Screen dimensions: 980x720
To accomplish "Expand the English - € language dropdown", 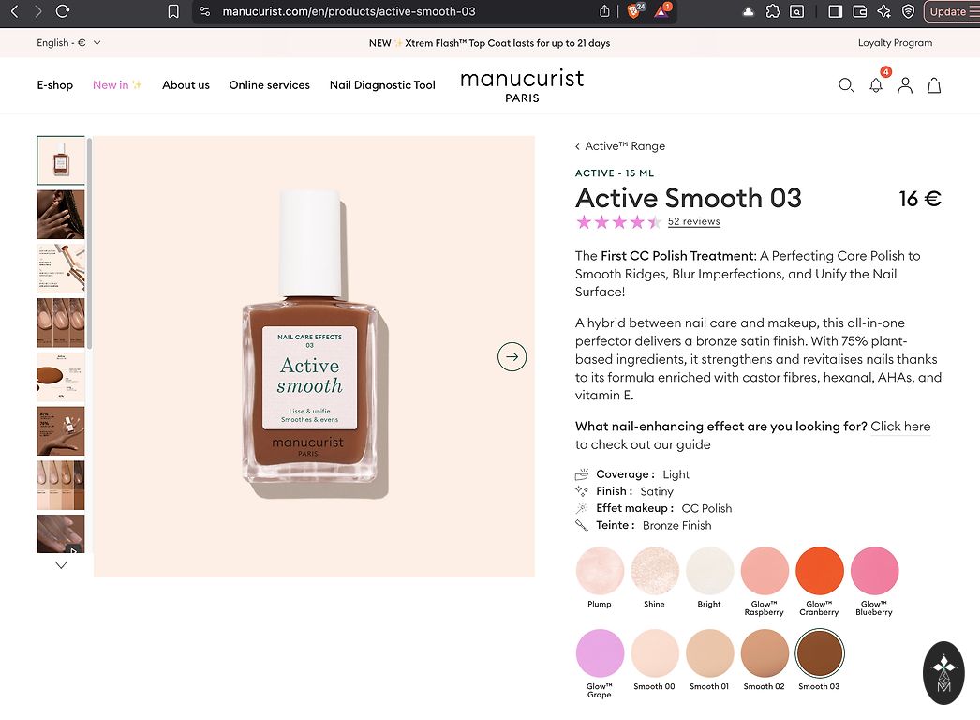I will [68, 43].
